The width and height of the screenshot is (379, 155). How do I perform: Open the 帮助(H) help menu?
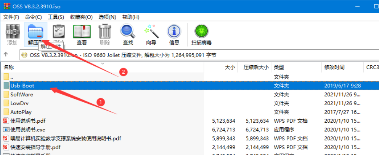[x=130, y=17]
